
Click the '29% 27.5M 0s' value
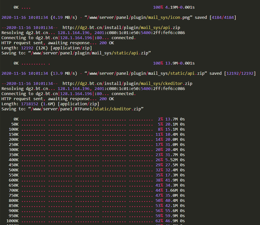pyautogui.click(x=170, y=165)
